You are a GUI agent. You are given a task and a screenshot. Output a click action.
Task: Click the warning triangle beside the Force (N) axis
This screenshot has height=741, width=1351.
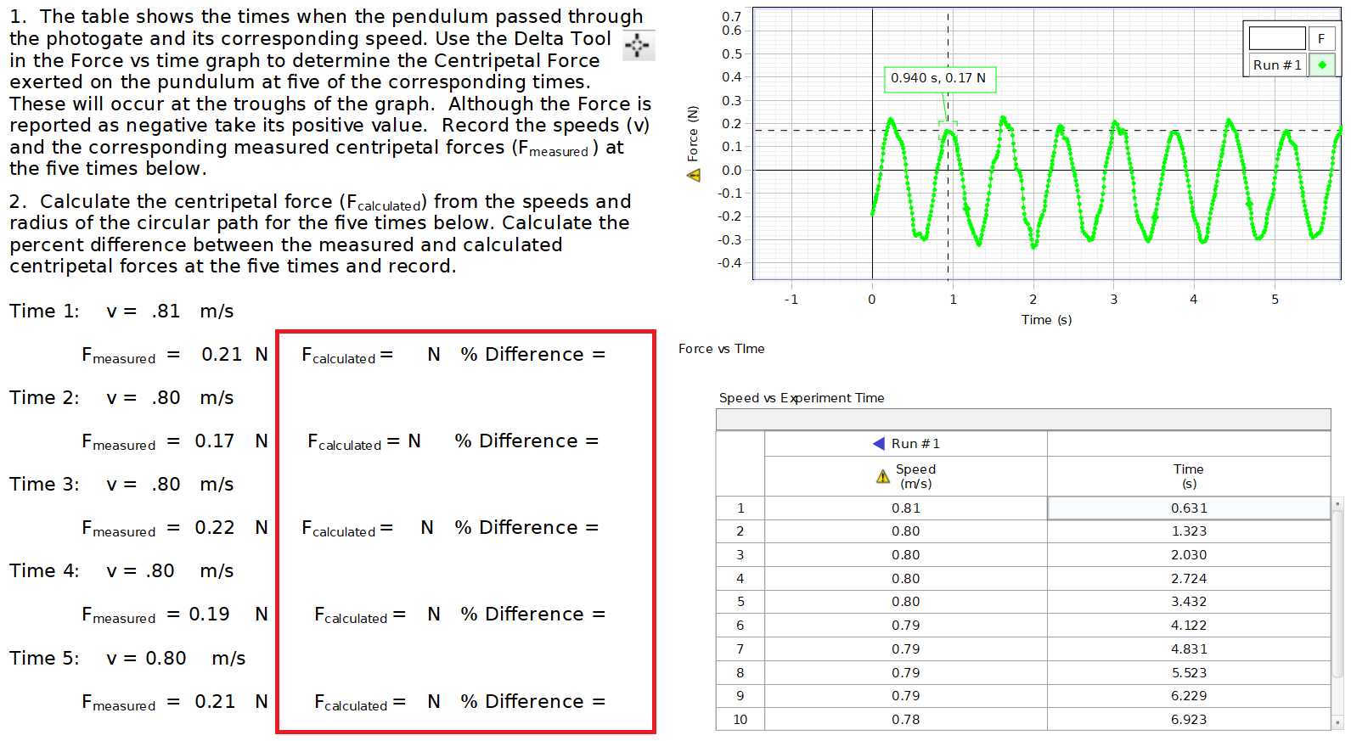[694, 176]
